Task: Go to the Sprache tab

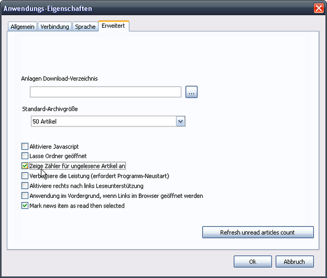Action: coord(85,27)
